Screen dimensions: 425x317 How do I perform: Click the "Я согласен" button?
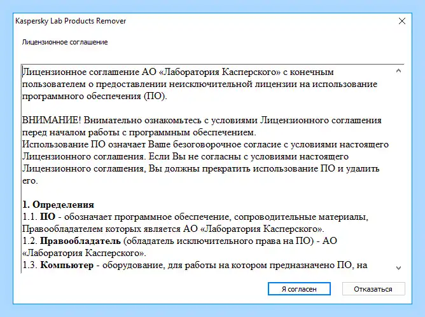coord(299,289)
